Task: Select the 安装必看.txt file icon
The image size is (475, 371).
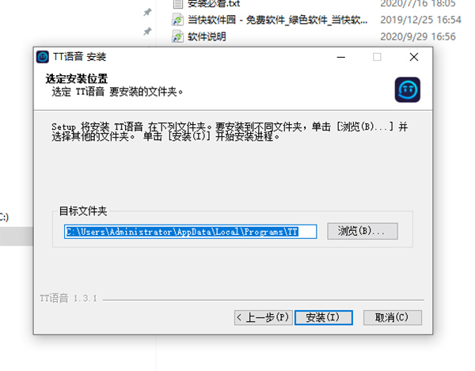Action: 177,4
